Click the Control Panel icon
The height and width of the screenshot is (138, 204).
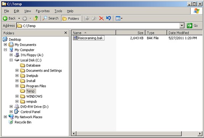click(x=17, y=111)
